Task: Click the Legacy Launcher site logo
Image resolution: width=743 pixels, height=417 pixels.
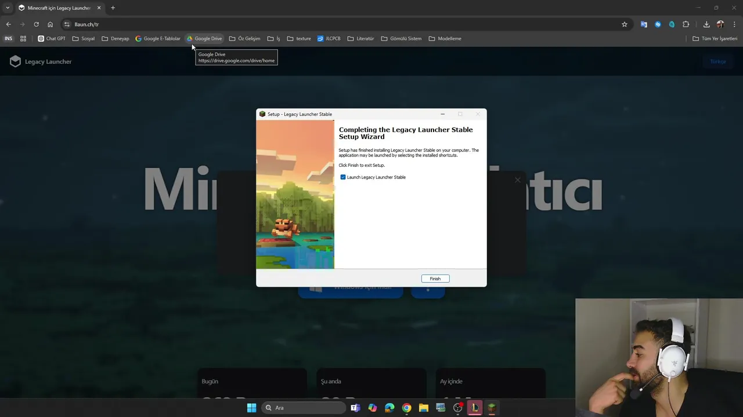Action: point(41,61)
